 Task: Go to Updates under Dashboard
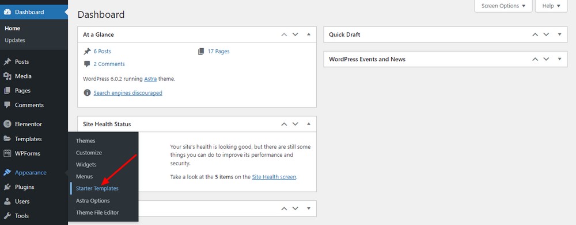15,40
